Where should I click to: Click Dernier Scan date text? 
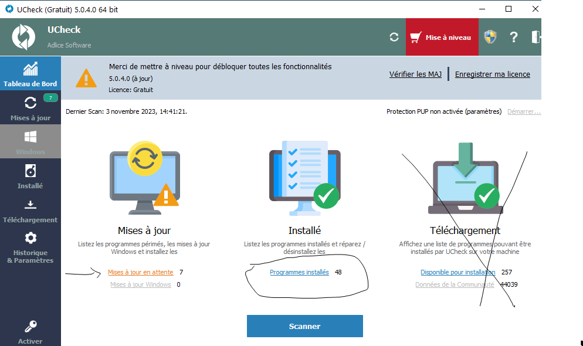(127, 111)
